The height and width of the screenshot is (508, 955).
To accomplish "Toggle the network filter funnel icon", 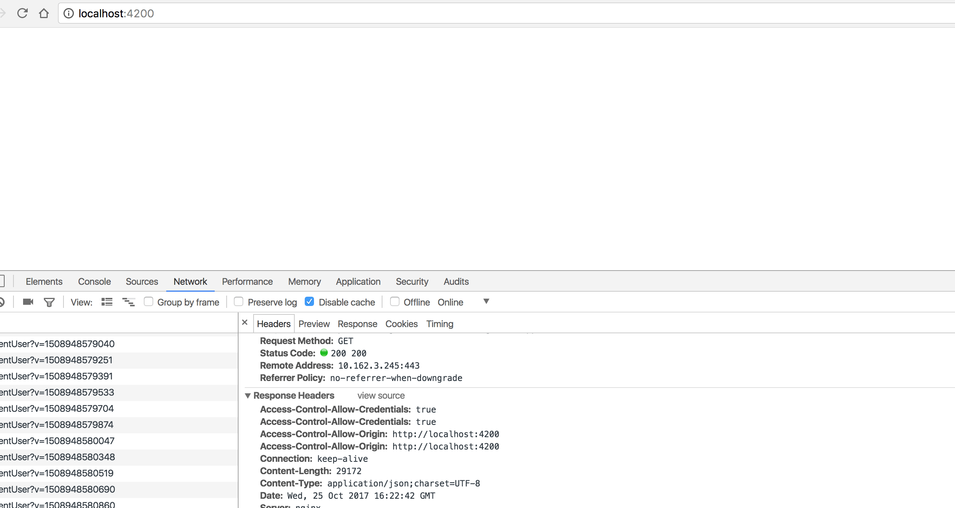I will point(49,302).
